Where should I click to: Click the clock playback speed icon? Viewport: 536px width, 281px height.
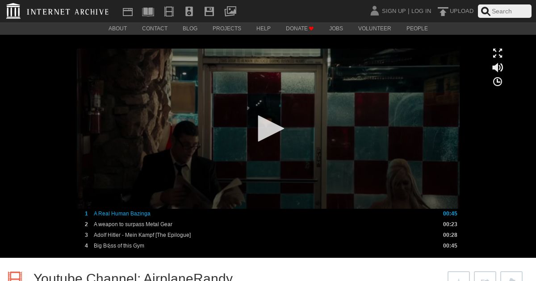(x=498, y=82)
